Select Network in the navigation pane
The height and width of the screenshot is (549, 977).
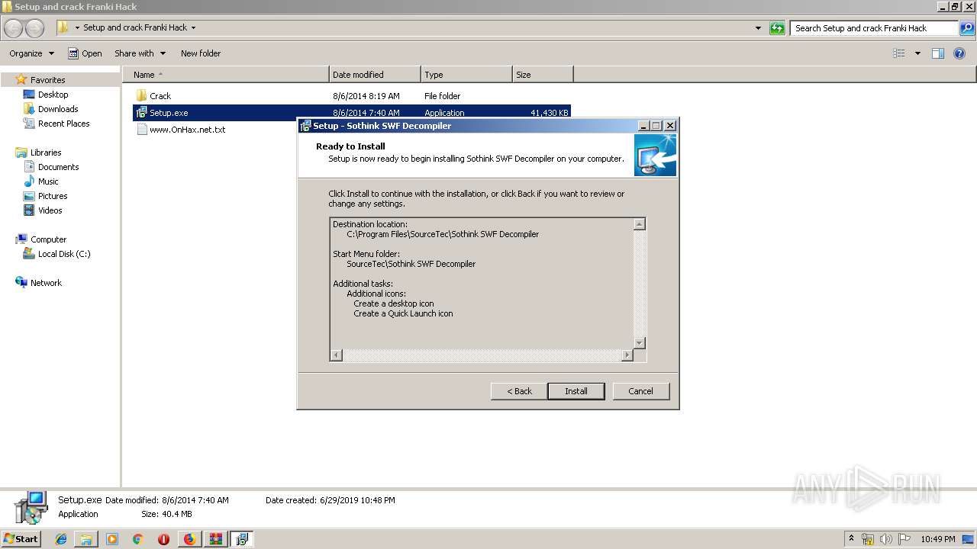46,283
